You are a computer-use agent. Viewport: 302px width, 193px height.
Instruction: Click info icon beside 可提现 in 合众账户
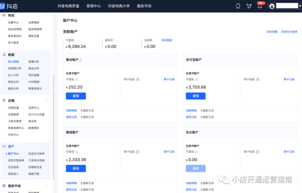pos(197,152)
